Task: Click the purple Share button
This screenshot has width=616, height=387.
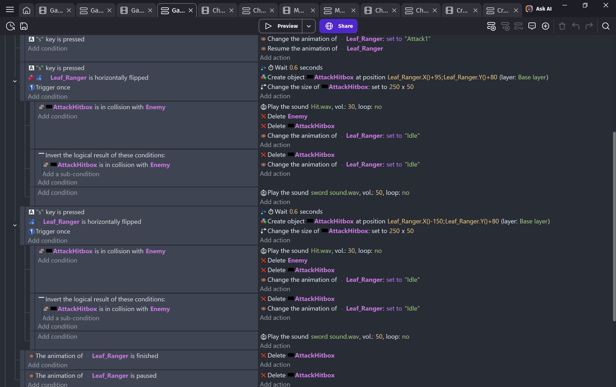Action: [338, 26]
